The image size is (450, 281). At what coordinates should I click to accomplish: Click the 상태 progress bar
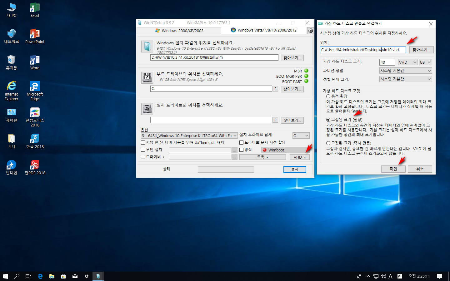(226, 169)
